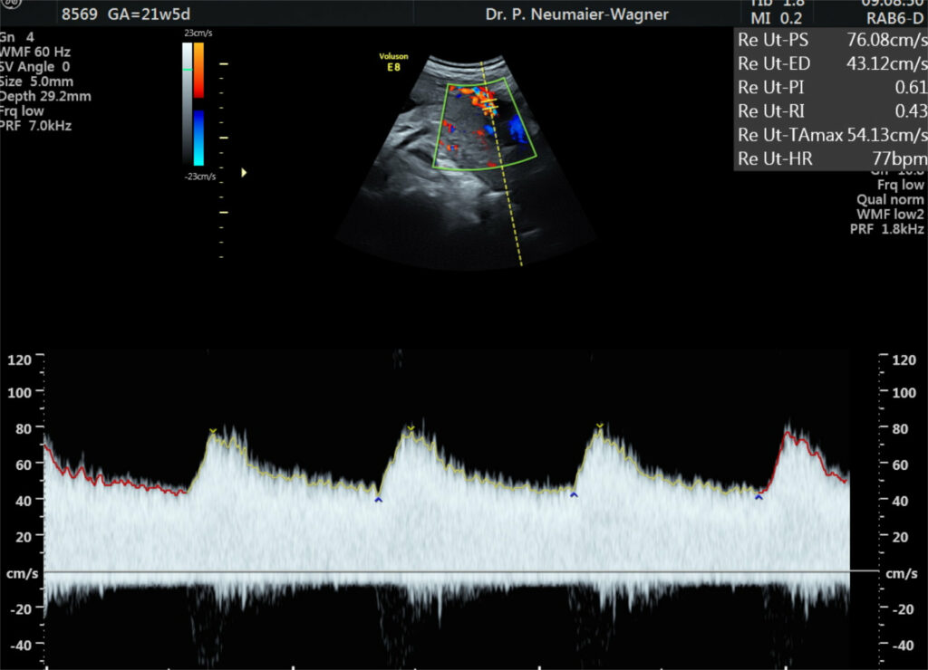Image resolution: width=928 pixels, height=670 pixels.
Task: Select the Re Ut-PI measurement row
Action: 831,88
